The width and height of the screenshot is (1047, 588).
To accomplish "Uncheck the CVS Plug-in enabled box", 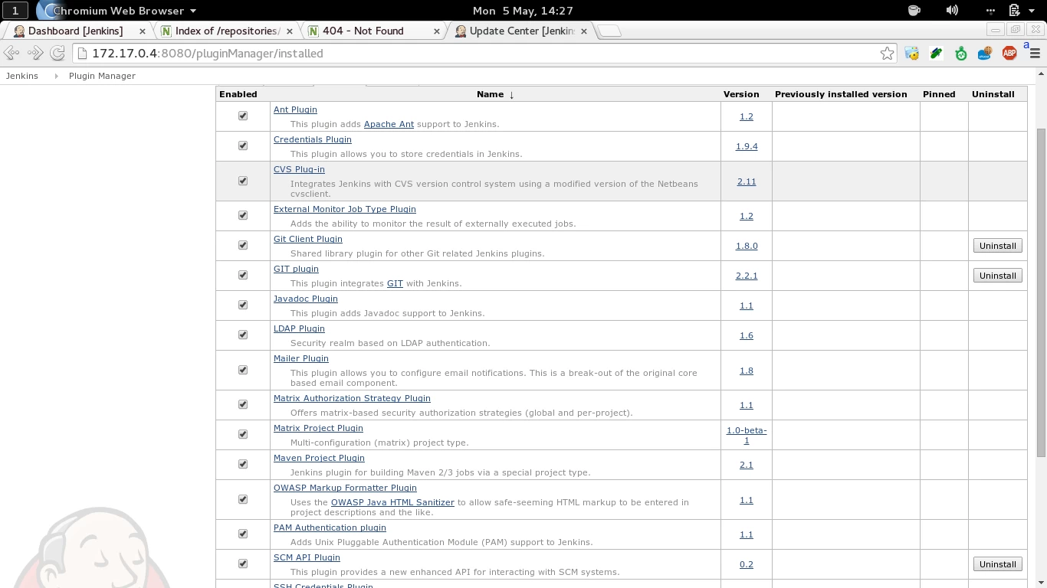I will [x=243, y=181].
